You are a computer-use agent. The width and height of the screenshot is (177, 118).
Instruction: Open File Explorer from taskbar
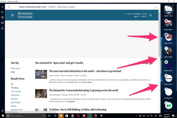[x=61, y=116]
